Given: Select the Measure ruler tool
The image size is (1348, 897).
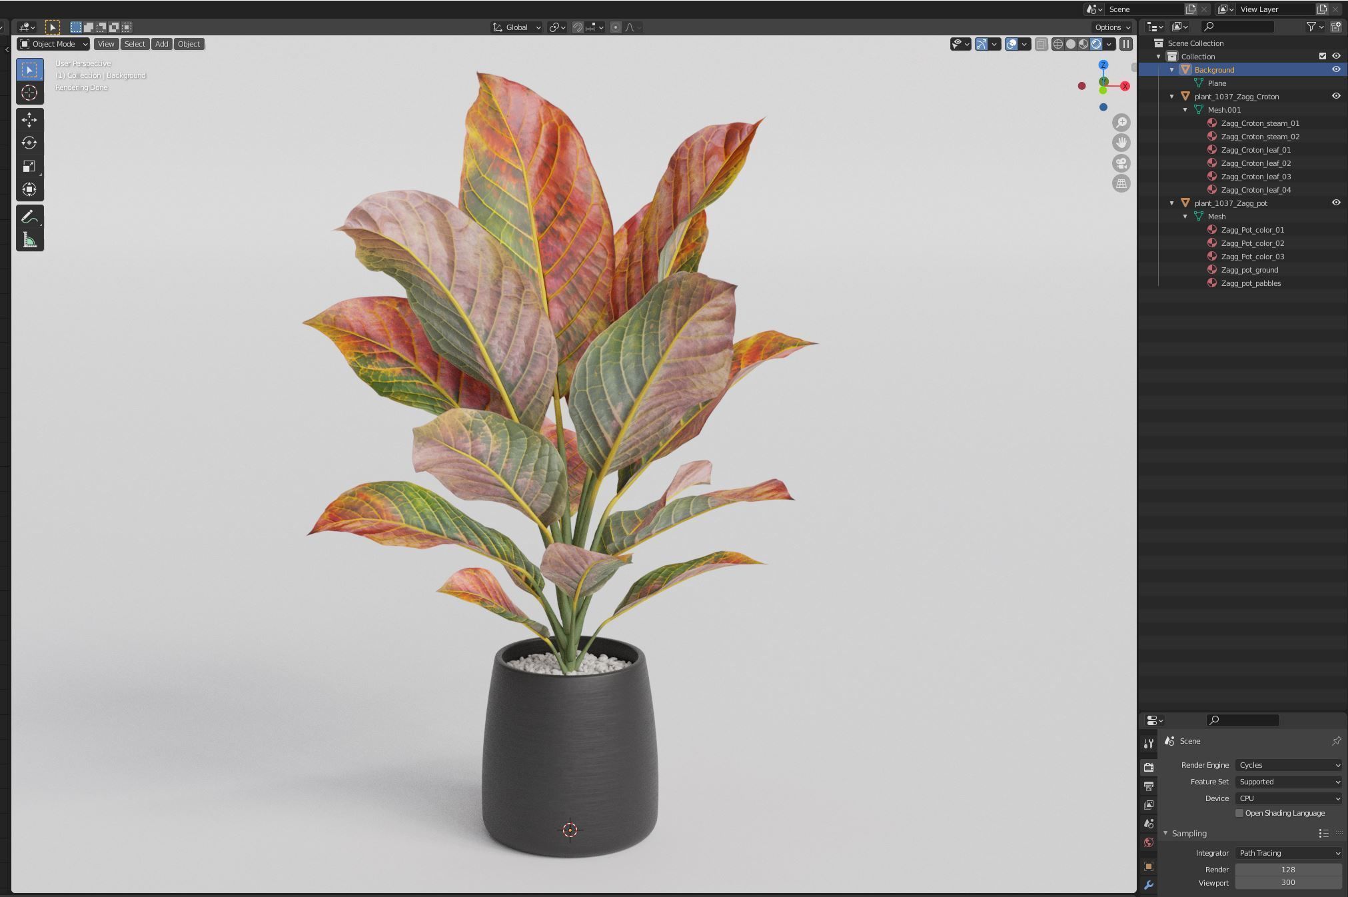Looking at the screenshot, I should 29,240.
